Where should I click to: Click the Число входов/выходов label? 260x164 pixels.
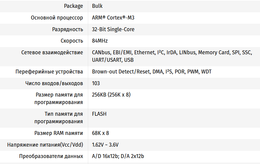tap(54, 83)
